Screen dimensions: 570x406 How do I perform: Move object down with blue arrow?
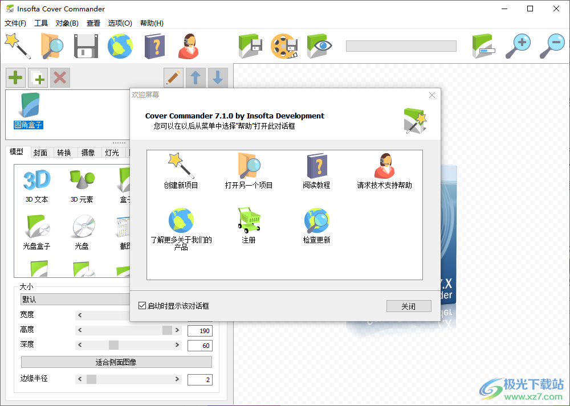pyautogui.click(x=218, y=77)
